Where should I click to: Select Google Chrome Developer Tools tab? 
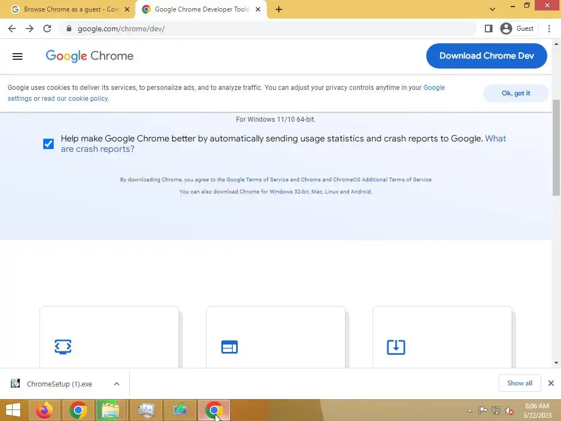[202, 9]
